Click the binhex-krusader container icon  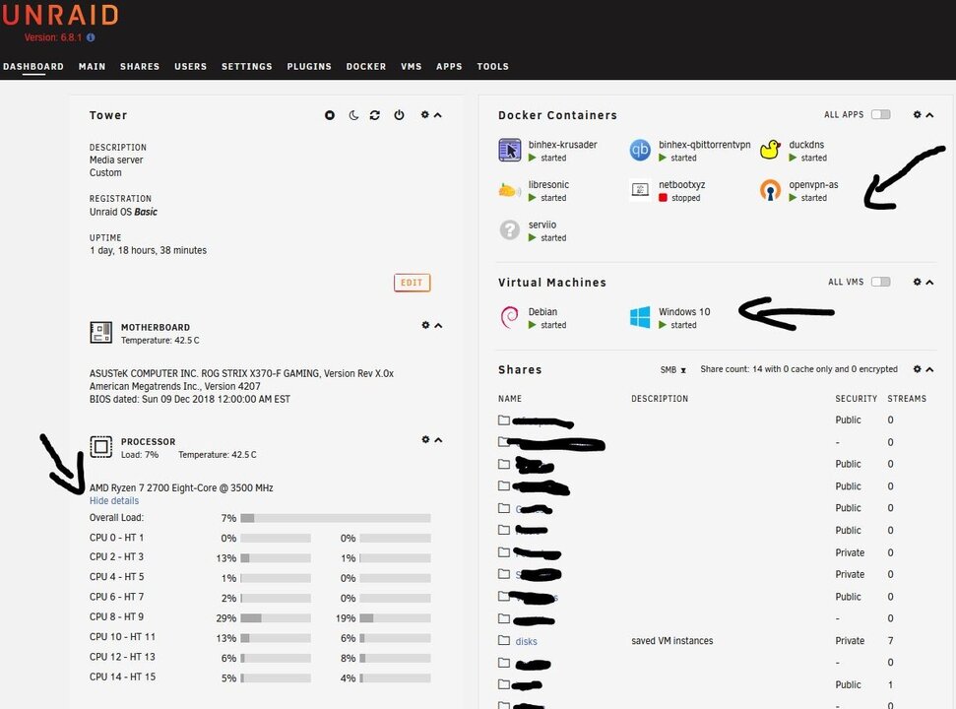click(x=510, y=150)
